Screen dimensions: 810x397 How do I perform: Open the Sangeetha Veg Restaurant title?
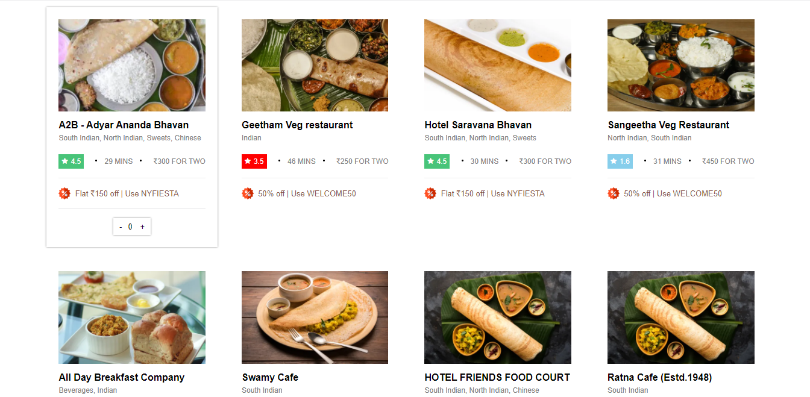coord(668,125)
